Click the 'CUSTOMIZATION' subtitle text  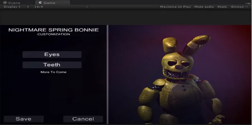53,34
